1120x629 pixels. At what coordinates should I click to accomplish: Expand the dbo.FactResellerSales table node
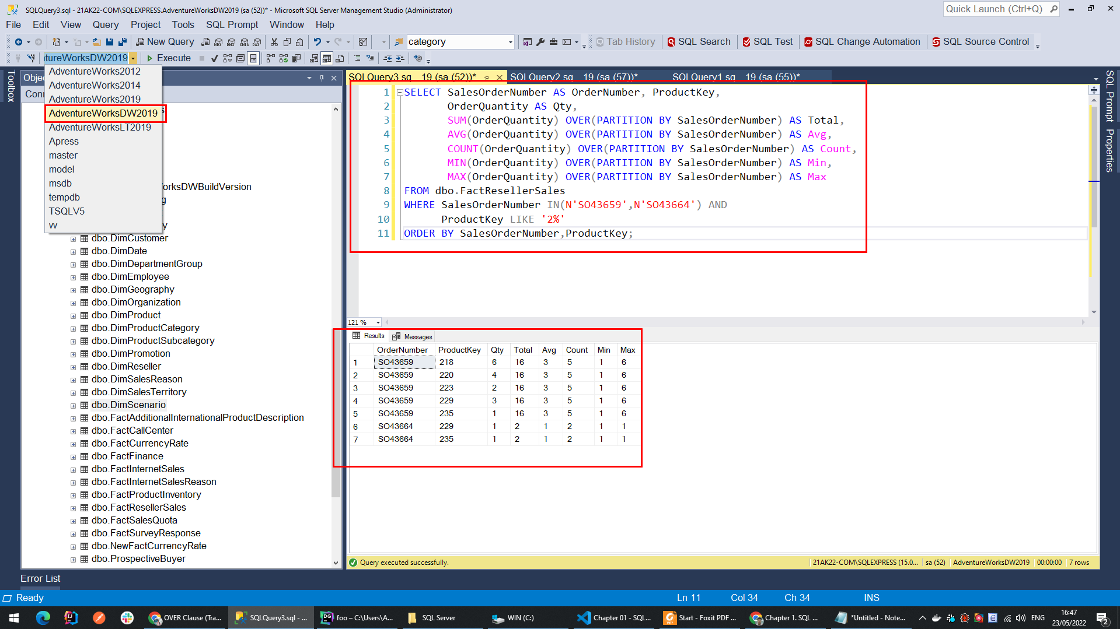tap(73, 508)
